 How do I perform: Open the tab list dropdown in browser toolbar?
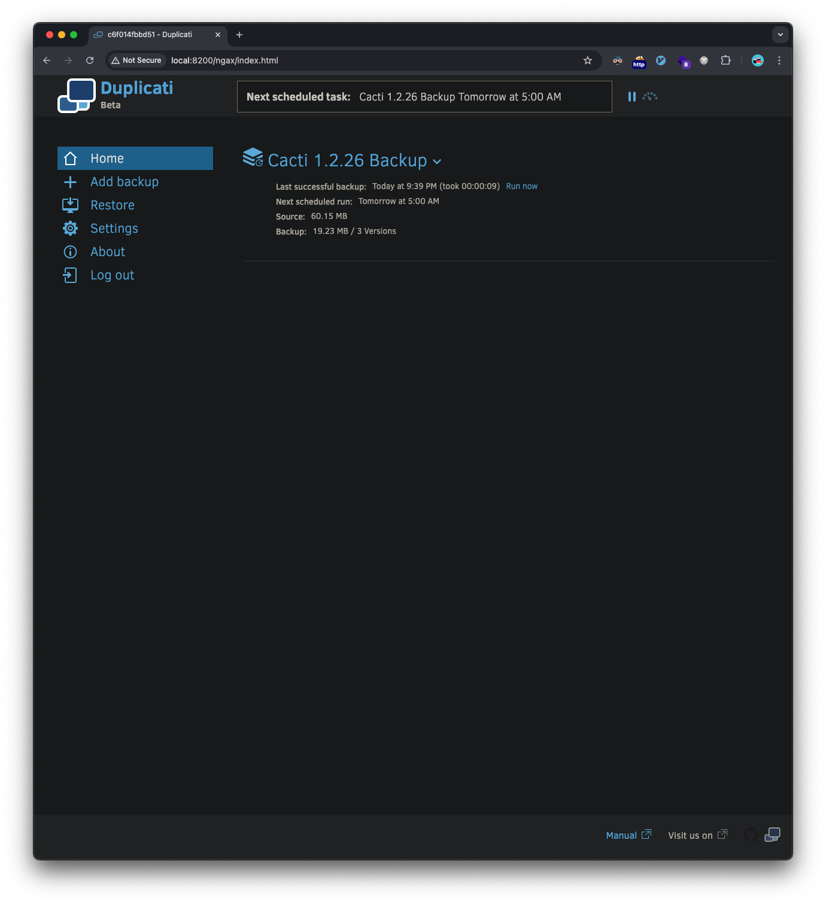(x=780, y=35)
